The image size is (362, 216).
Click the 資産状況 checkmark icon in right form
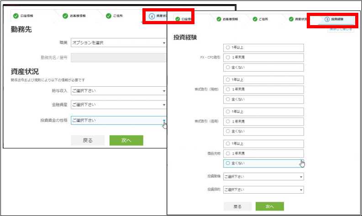(x=291, y=20)
